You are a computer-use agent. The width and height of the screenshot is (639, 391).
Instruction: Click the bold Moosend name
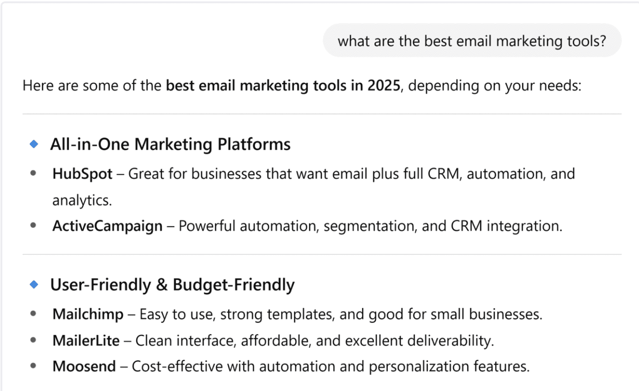click(84, 366)
